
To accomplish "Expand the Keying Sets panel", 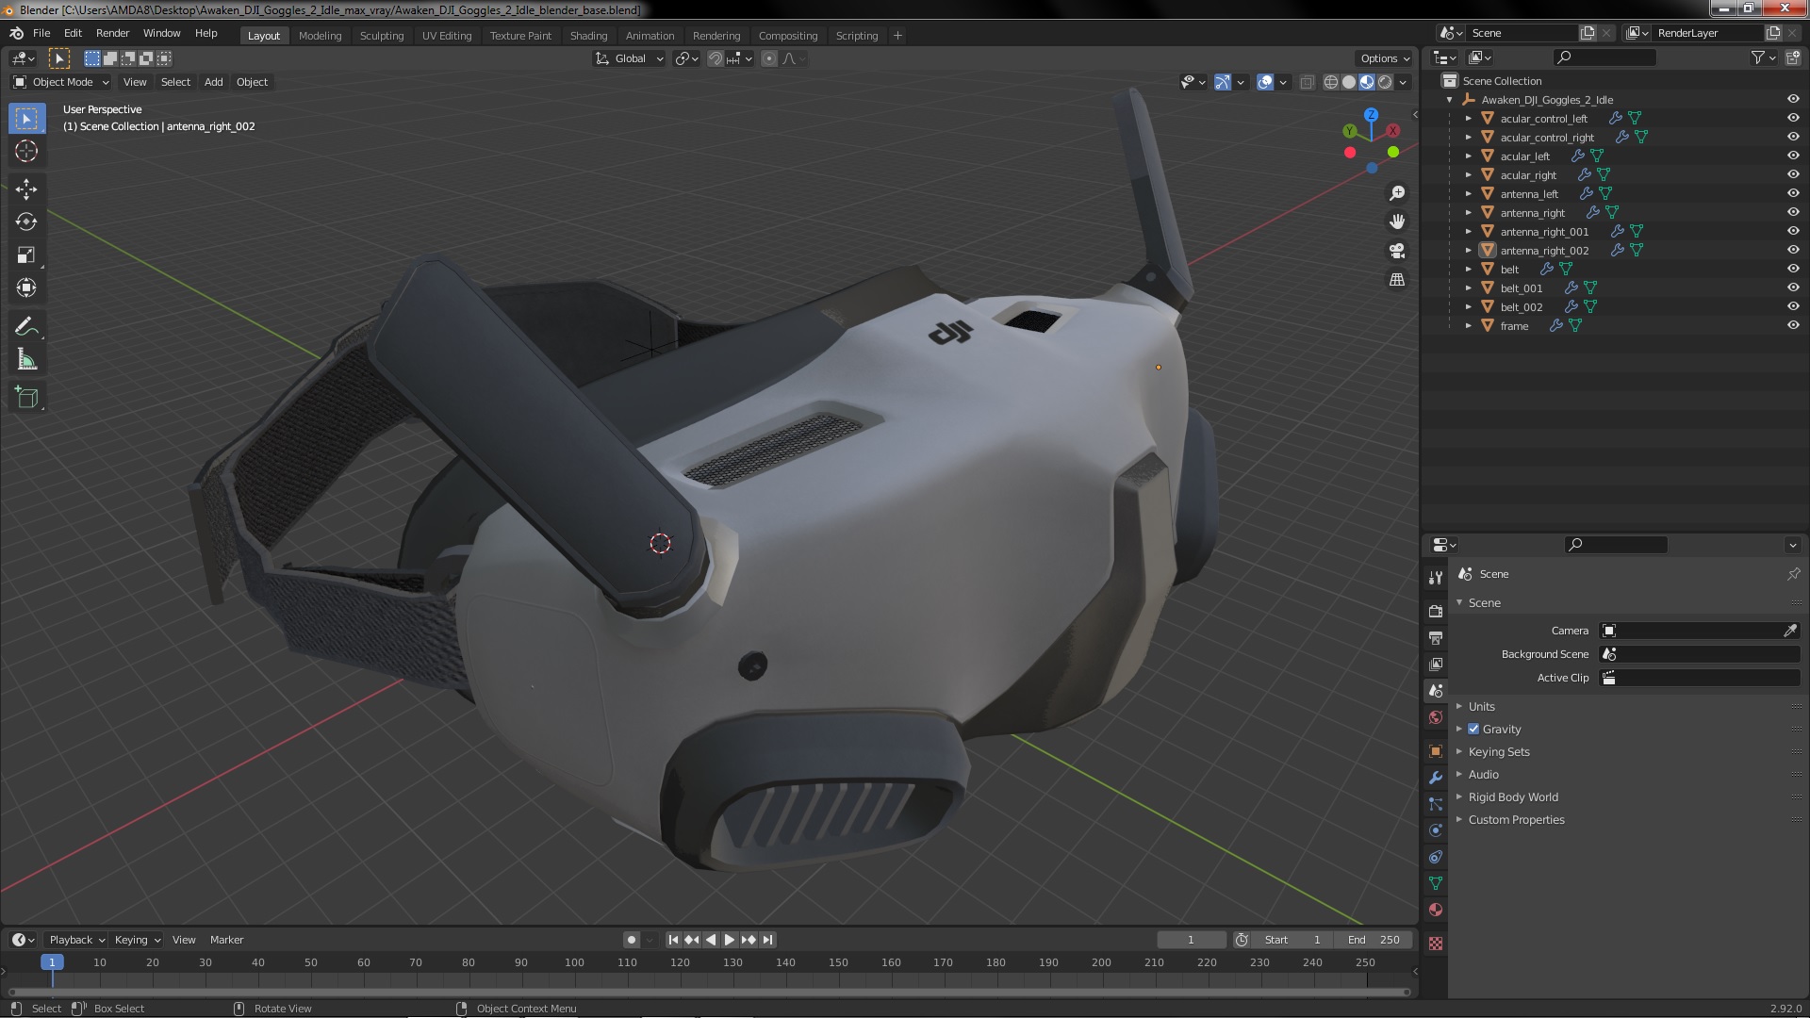I will (x=1498, y=751).
